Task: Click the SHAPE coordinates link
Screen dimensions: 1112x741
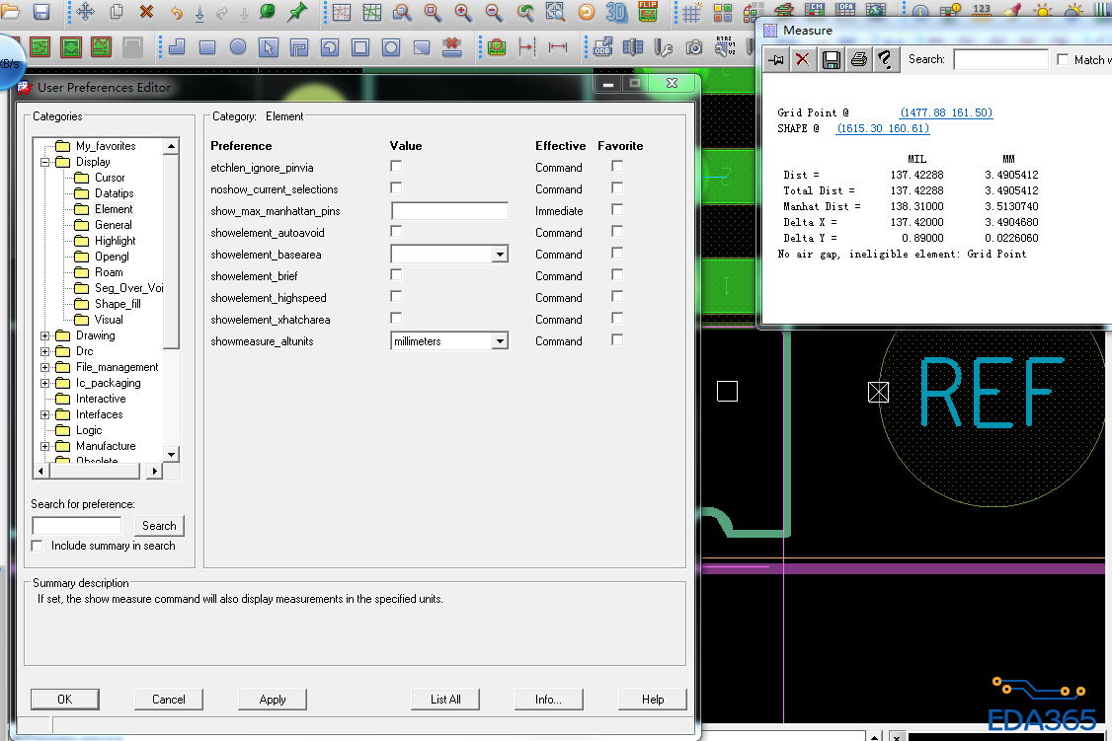Action: pyautogui.click(x=883, y=128)
